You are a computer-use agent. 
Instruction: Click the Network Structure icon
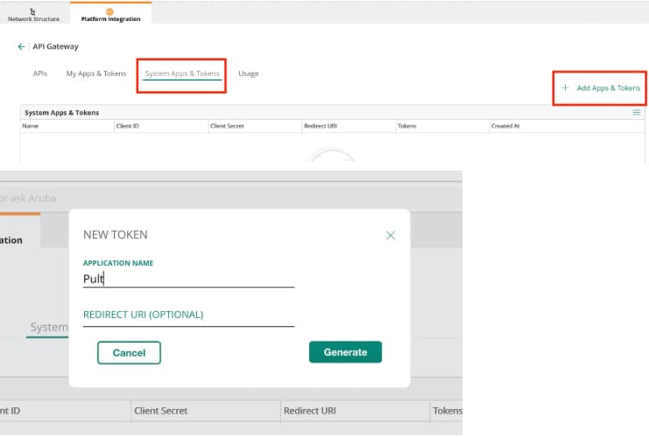pyautogui.click(x=32, y=11)
